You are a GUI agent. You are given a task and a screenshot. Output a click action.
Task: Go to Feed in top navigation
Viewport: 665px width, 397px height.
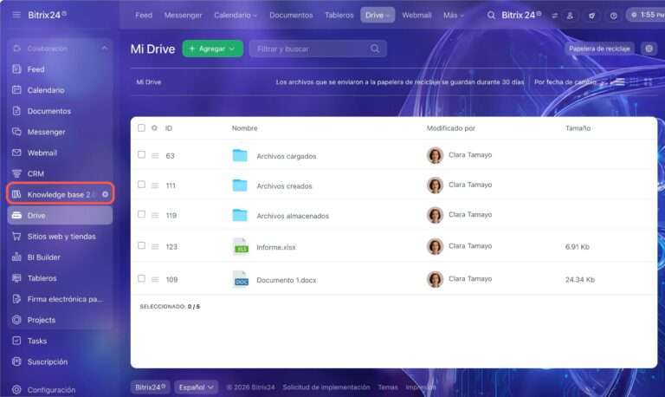pyautogui.click(x=144, y=16)
